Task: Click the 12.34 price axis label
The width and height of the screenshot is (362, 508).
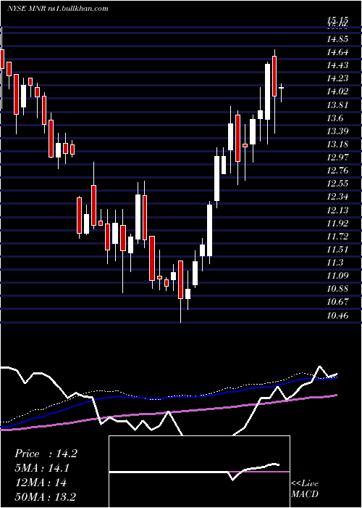Action: point(337,197)
